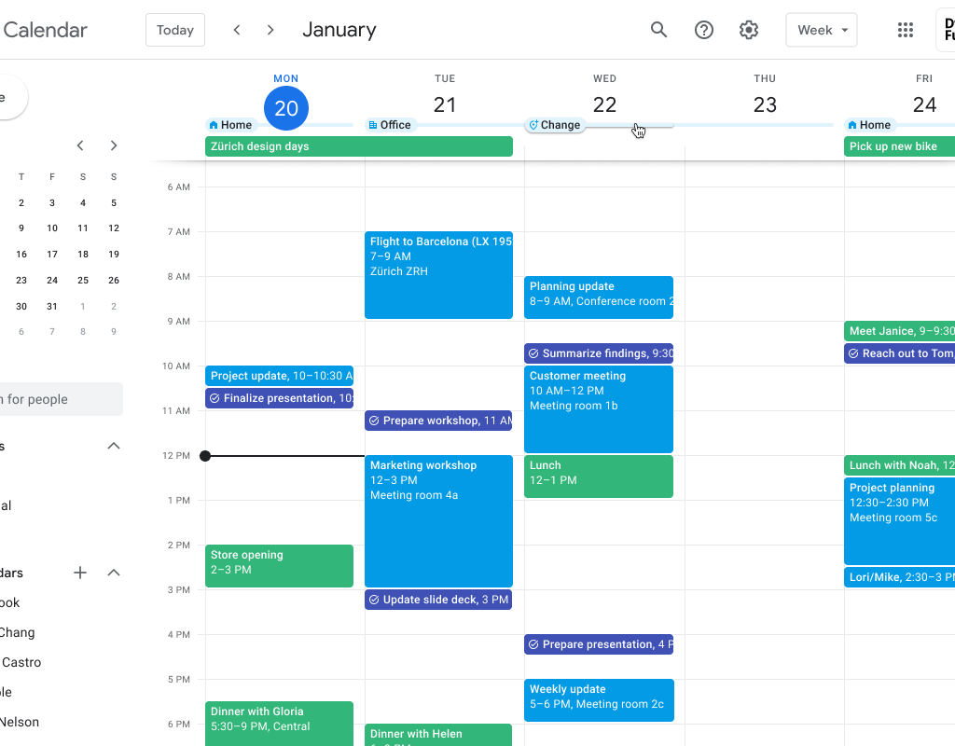Open the Google apps grid launcher
Screen dimensions: 955x746
coord(905,30)
